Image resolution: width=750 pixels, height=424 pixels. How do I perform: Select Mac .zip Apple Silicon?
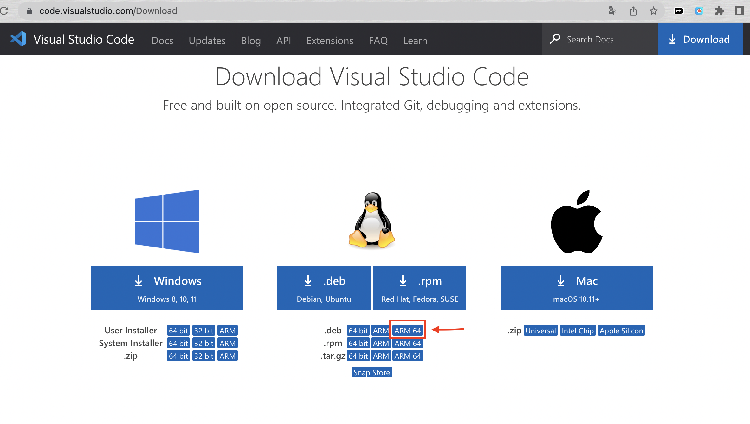pos(621,331)
